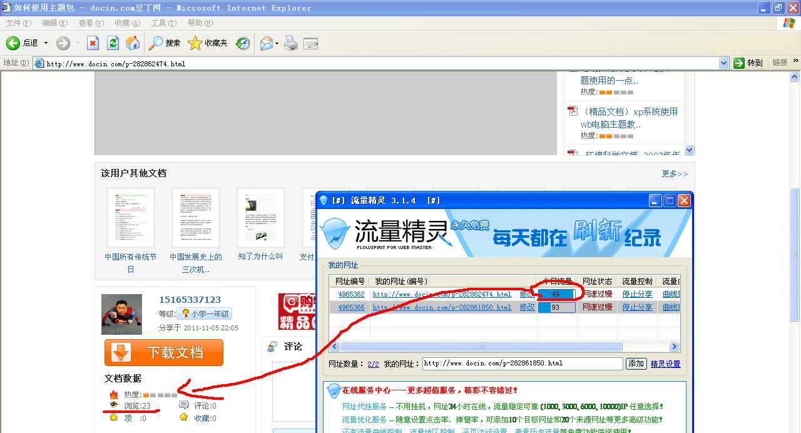This screenshot has width=801, height=433.
Task: Click the user avatar photo
Action: coord(121,314)
